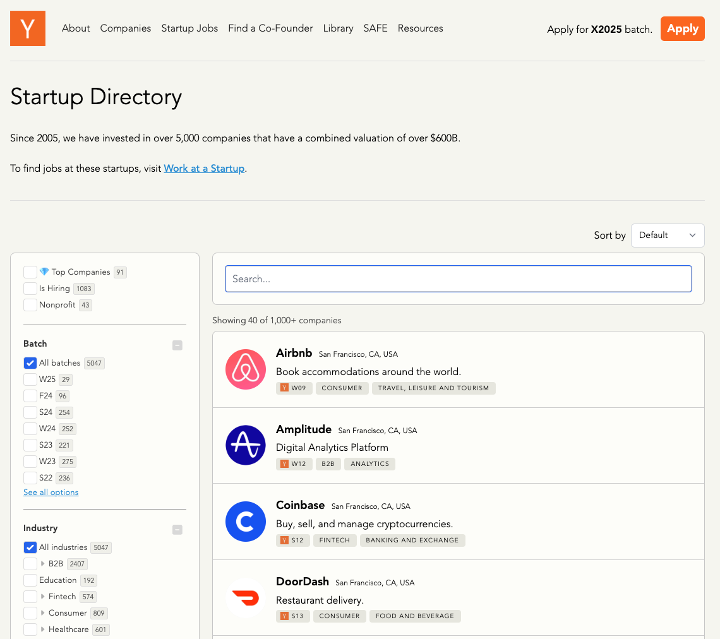Go to Startup Jobs in navigation
Image resolution: width=720 pixels, height=639 pixels.
point(189,28)
